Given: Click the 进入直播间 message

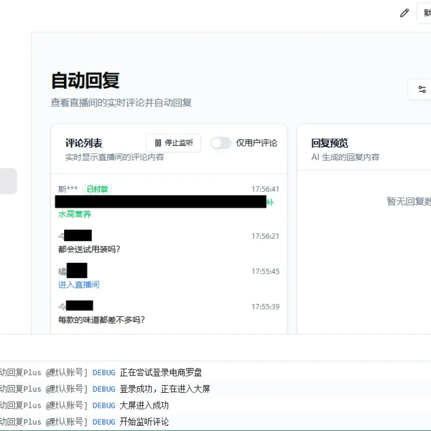Looking at the screenshot, I should (x=79, y=285).
